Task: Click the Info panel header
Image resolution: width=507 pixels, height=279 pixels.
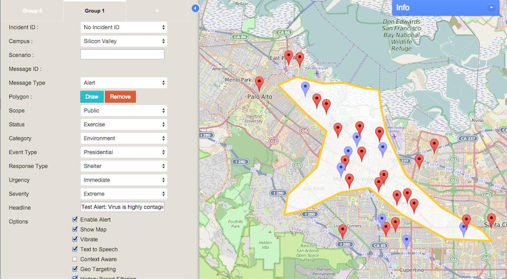Action: [446, 8]
